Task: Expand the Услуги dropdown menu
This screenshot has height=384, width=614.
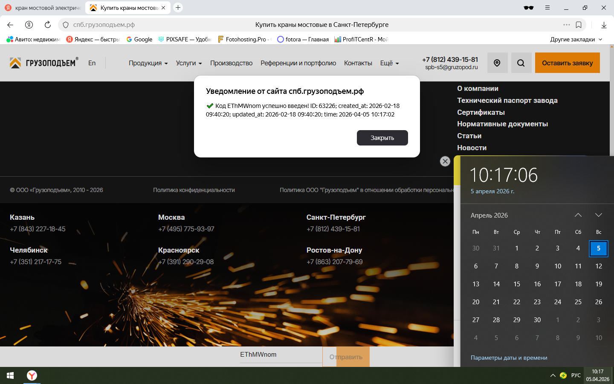Action: 189,63
